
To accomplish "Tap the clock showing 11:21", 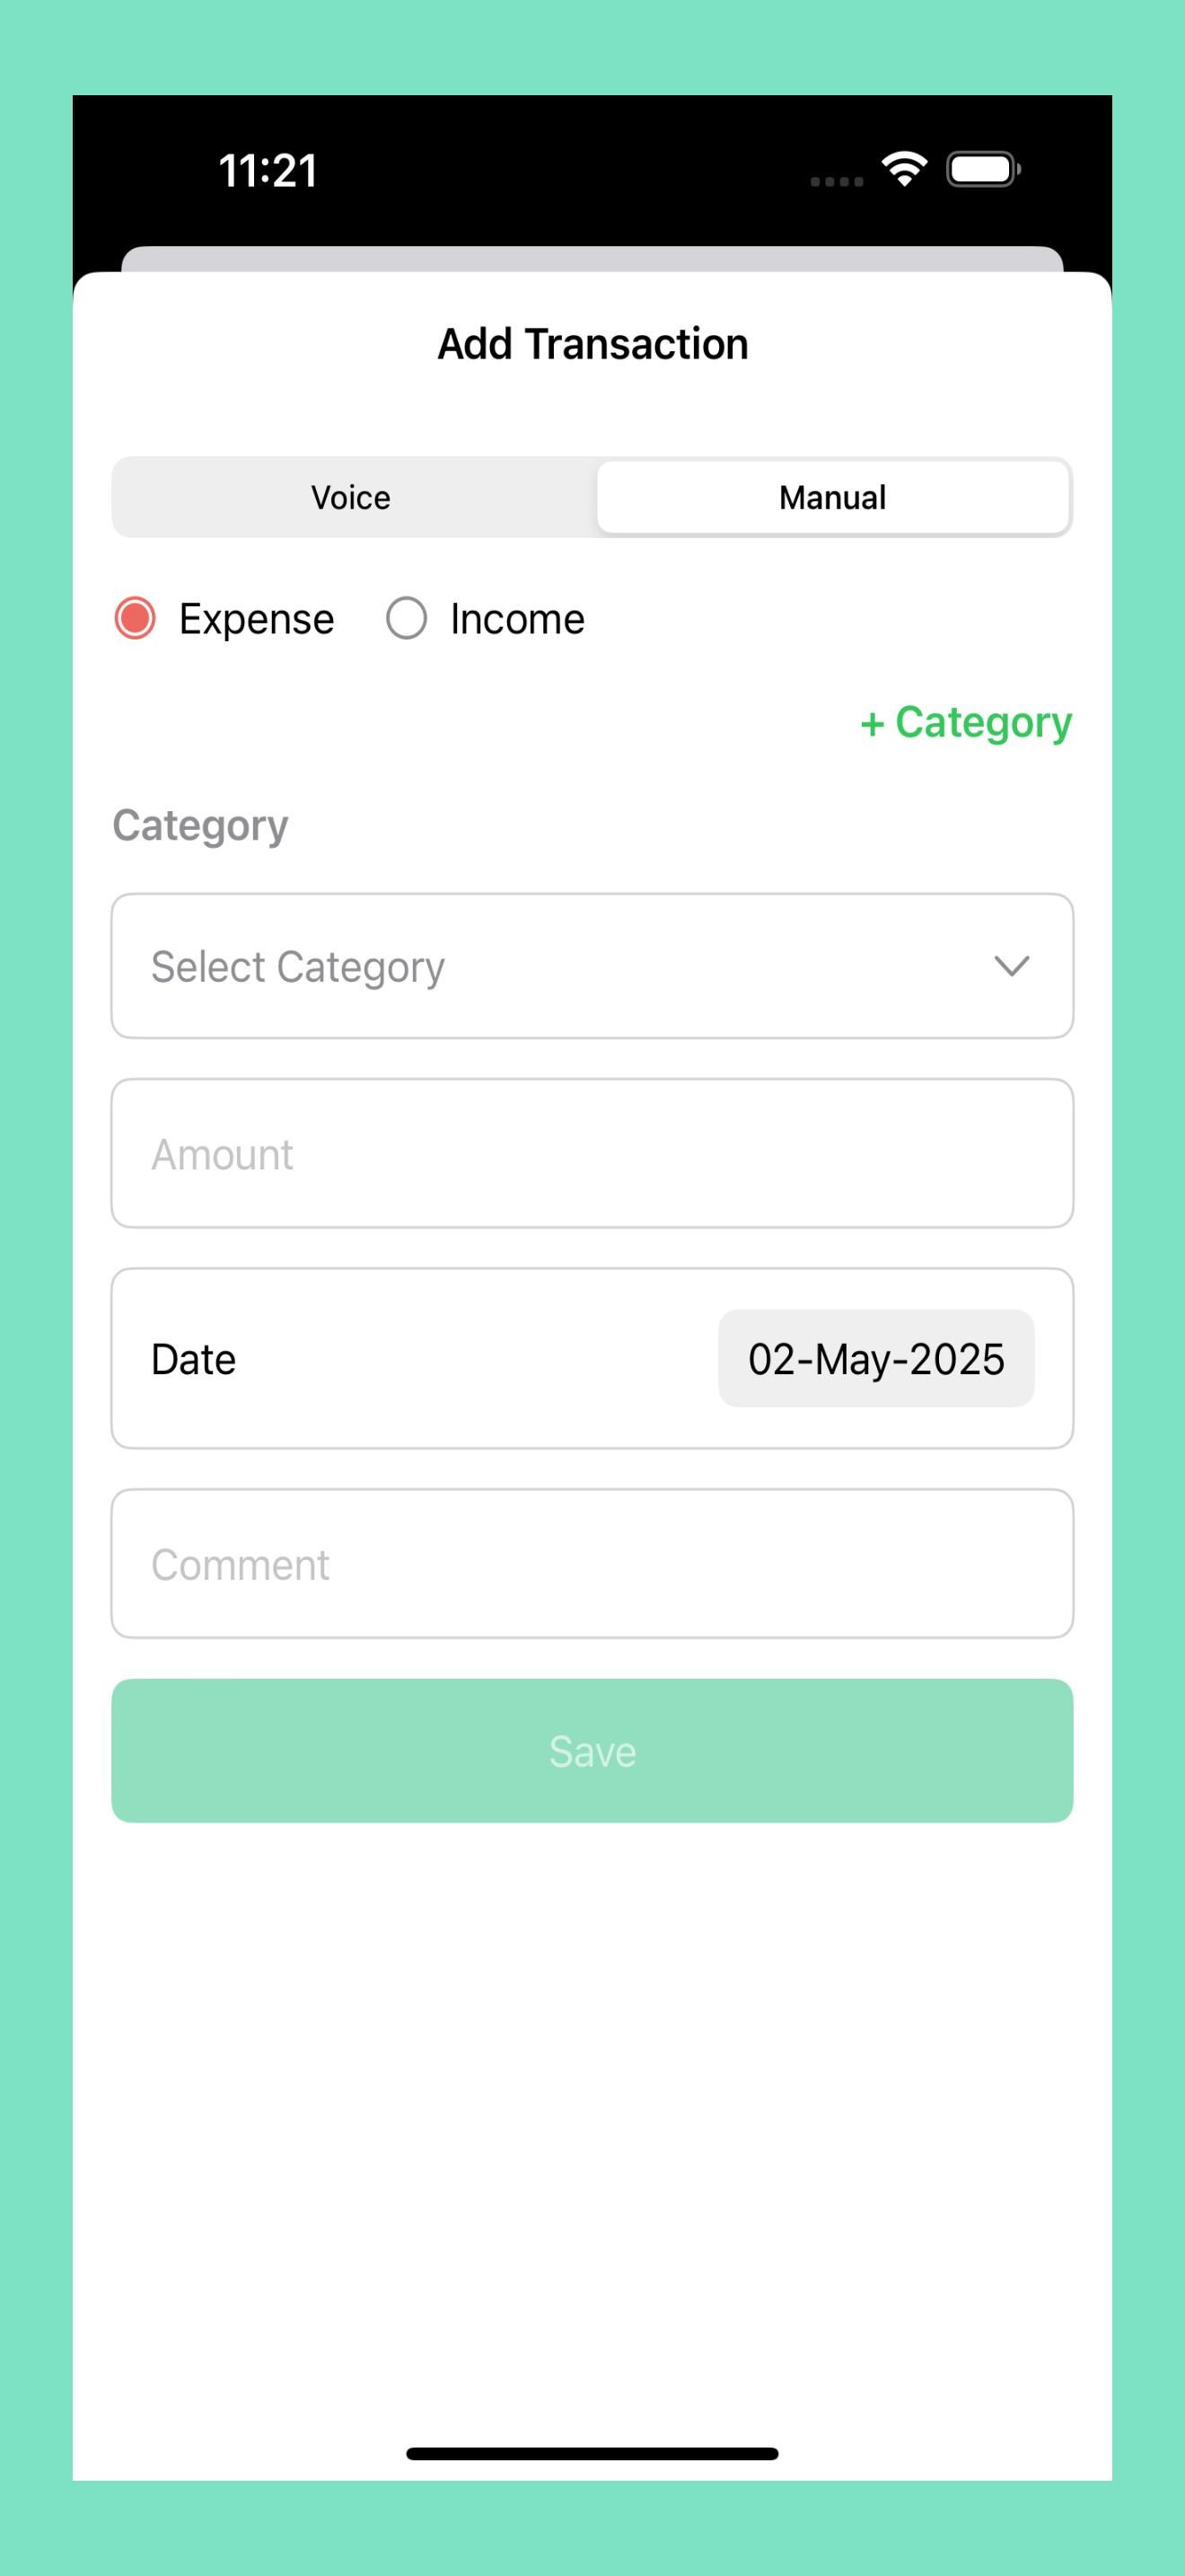I will 268,171.
